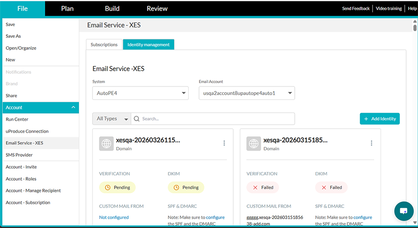Click the search magnifier icon
Screen dimensions: 418x228
(x=137, y=119)
